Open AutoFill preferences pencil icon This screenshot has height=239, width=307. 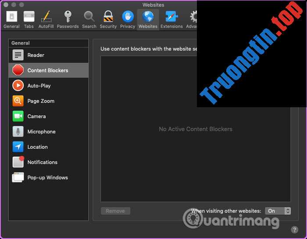click(x=46, y=19)
